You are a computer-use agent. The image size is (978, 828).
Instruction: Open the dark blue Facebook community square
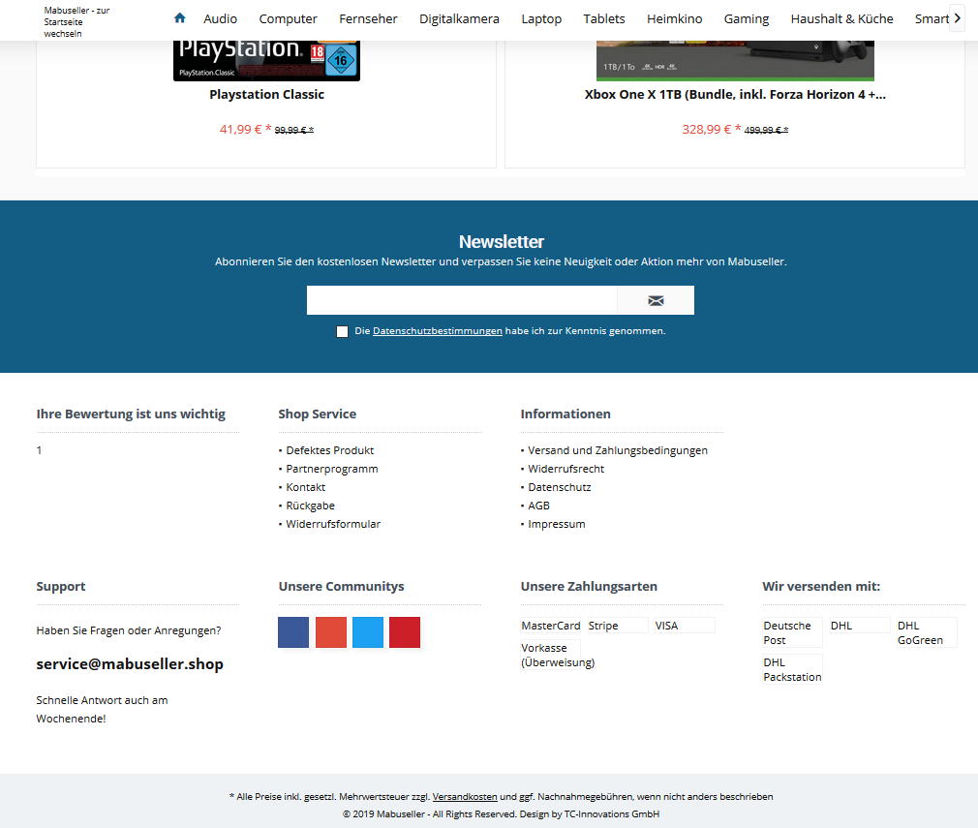[293, 632]
